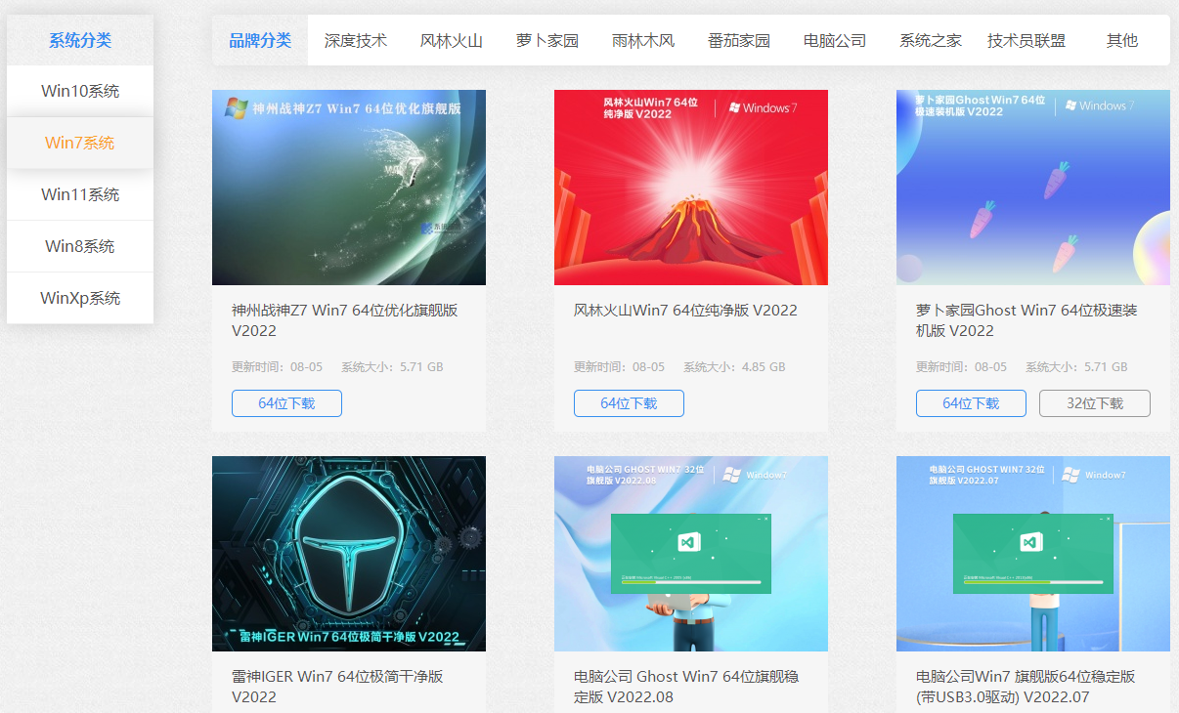Open title link 电脑公司Win7 旗舰版64位稳定版
Image resolution: width=1179 pixels, height=713 pixels.
coord(1026,687)
